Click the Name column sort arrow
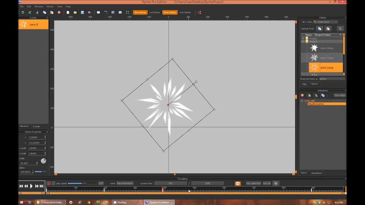Viewport: 365px width, 205px height. coord(340,35)
